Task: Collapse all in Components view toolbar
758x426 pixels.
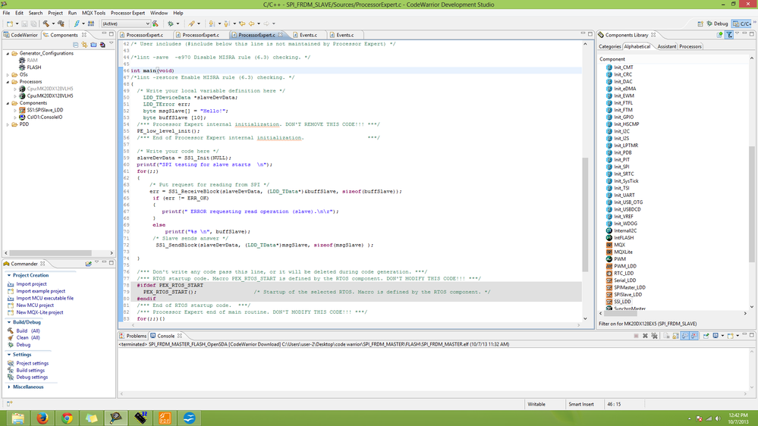Action: pos(75,45)
